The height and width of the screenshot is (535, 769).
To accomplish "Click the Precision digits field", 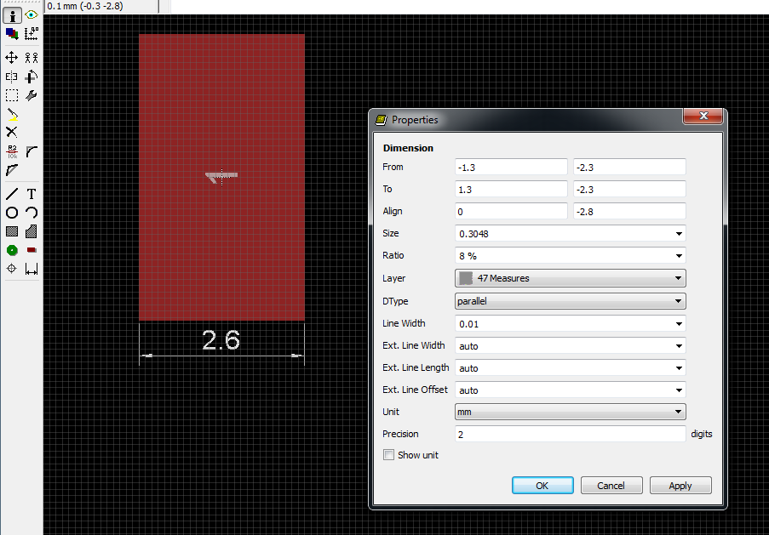I will click(x=570, y=434).
